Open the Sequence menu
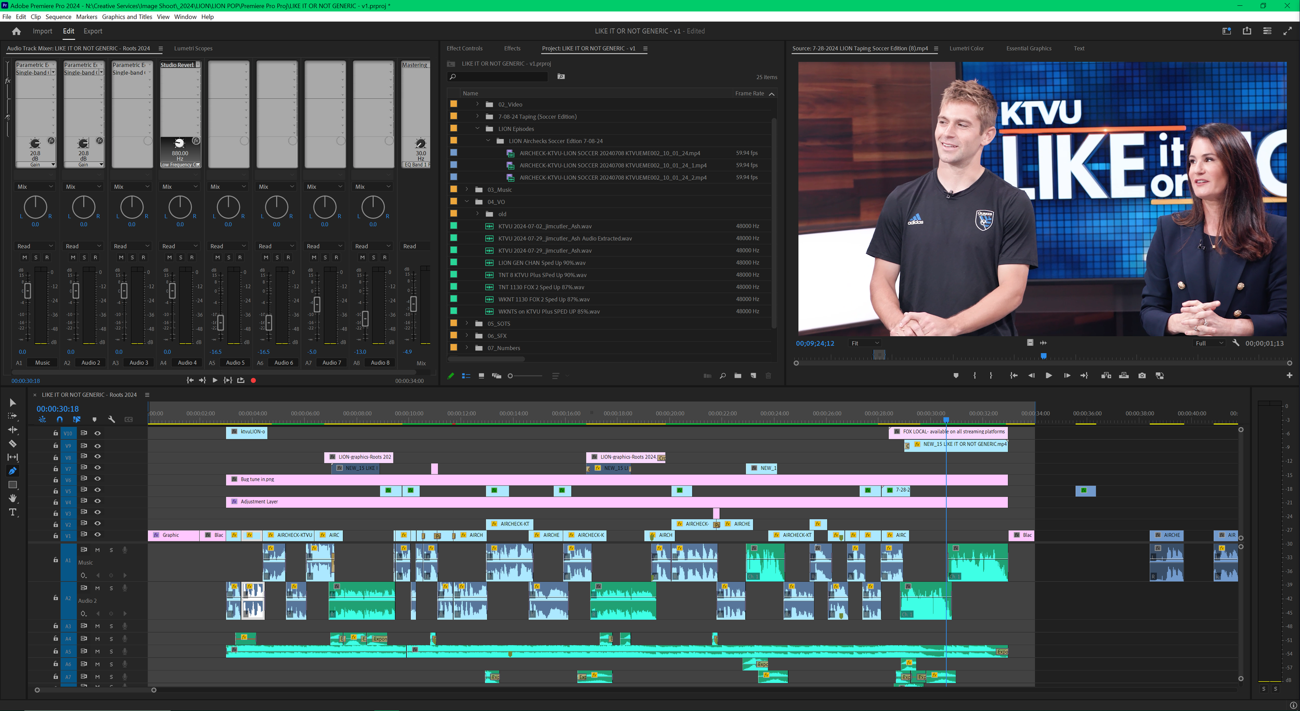This screenshot has height=711, width=1300. coord(58,17)
